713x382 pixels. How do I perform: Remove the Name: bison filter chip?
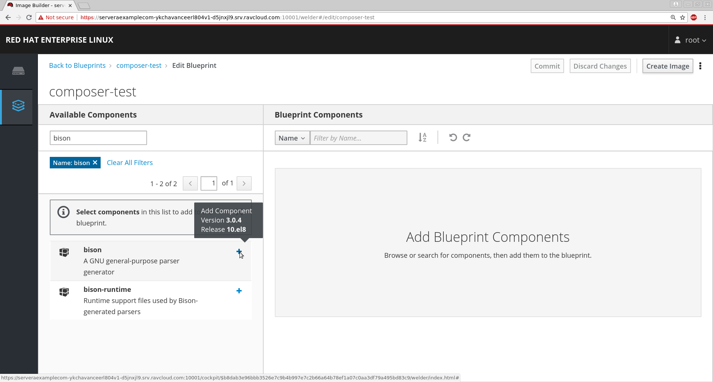(x=95, y=162)
